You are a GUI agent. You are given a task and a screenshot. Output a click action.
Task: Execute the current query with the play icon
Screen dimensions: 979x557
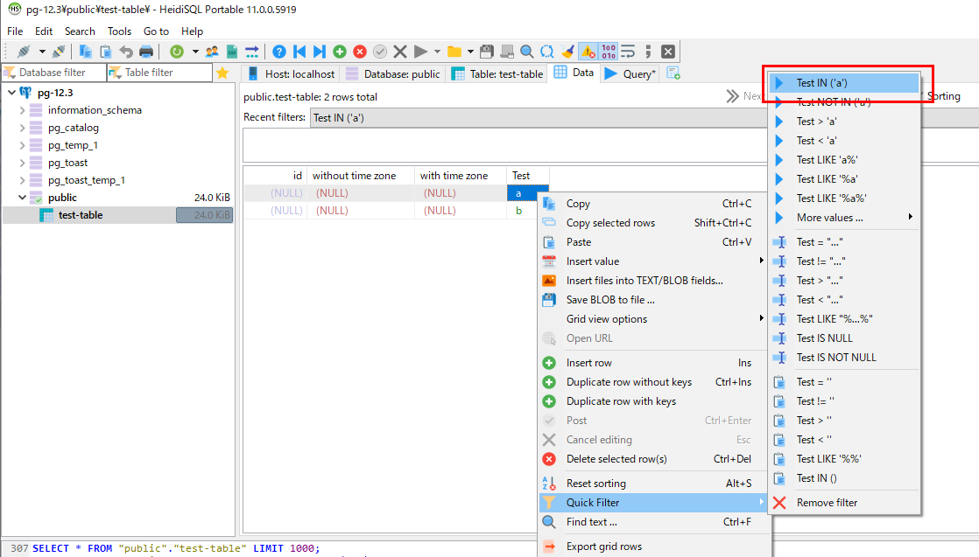pos(419,52)
